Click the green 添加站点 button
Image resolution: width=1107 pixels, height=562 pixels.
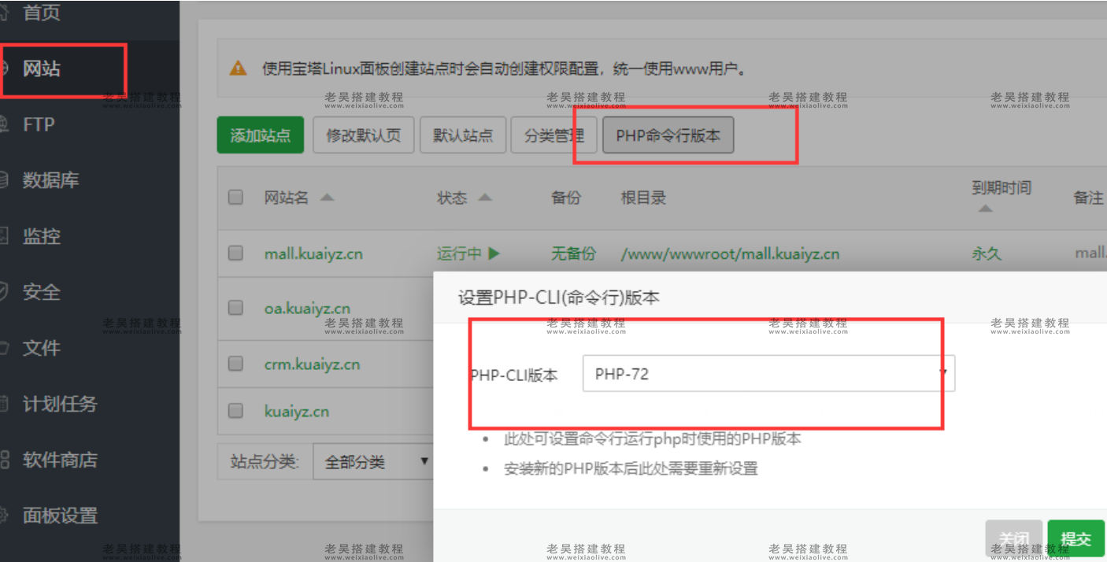point(260,135)
